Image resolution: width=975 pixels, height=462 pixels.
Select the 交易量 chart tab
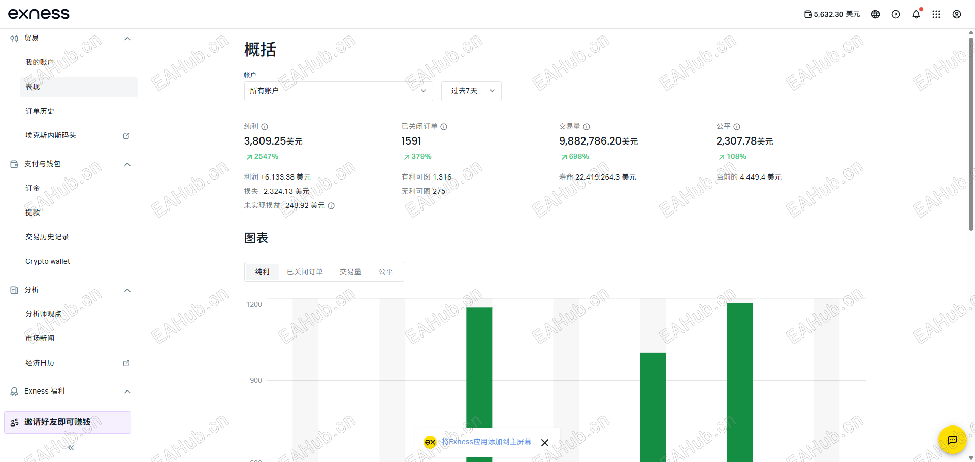coord(350,272)
